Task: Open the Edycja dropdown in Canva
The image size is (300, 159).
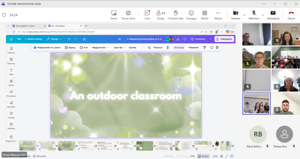Action: pyautogui.click(x=54, y=39)
